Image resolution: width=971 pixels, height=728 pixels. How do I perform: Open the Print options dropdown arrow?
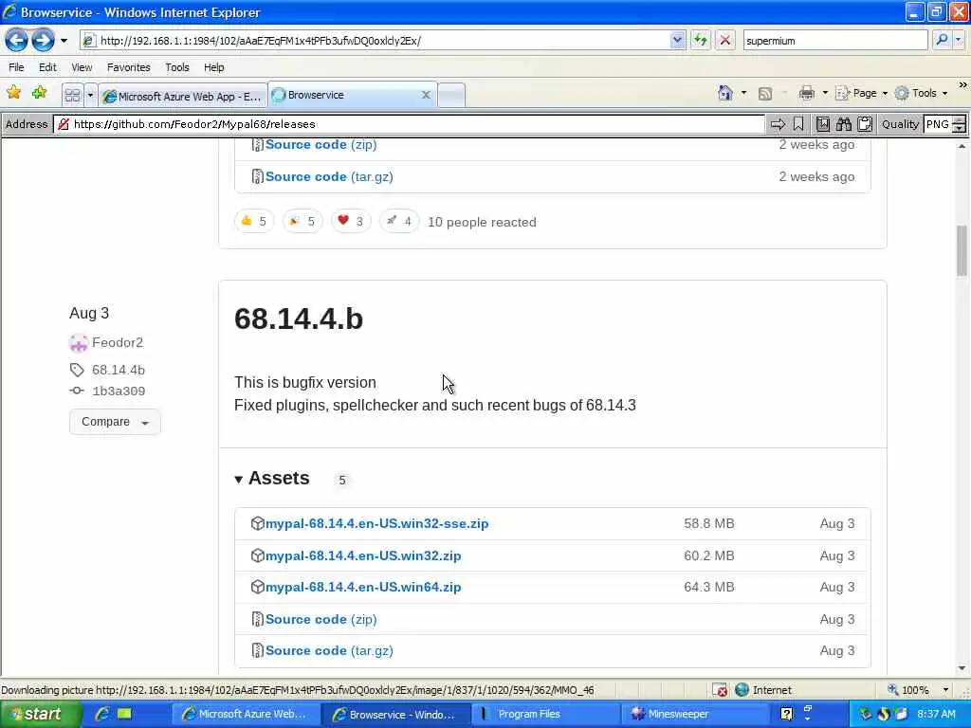[x=825, y=94]
